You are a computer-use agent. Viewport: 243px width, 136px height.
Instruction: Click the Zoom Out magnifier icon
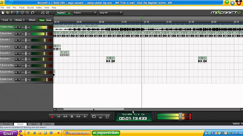pos(48,13)
